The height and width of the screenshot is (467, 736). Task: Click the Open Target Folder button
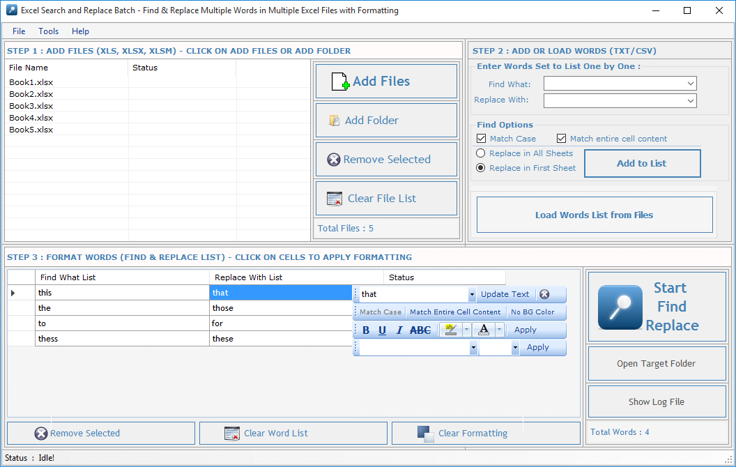(657, 364)
